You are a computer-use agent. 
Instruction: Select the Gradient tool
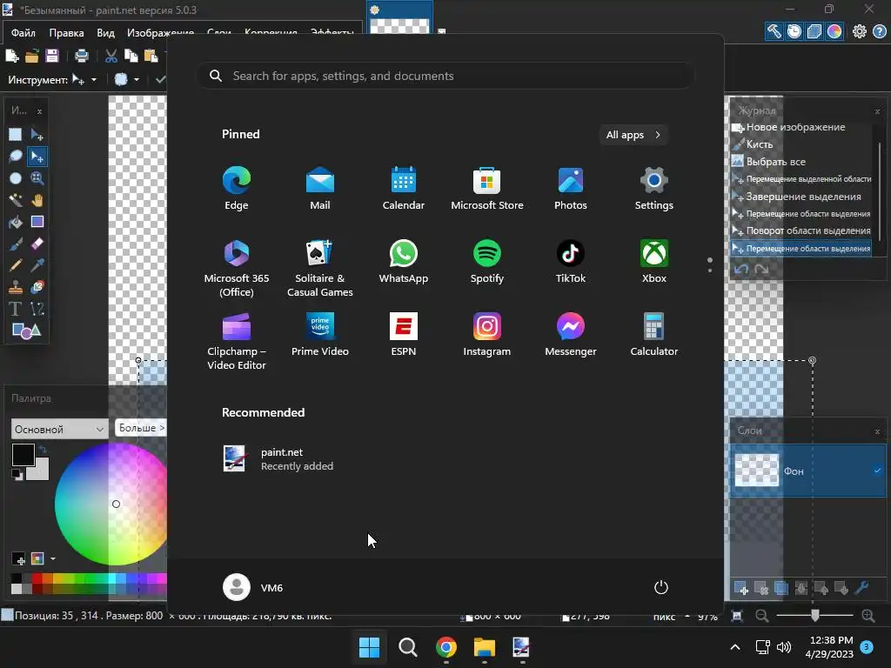click(x=37, y=222)
